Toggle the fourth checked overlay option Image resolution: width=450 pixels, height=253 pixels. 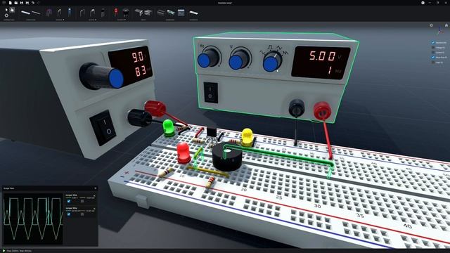click(x=433, y=57)
